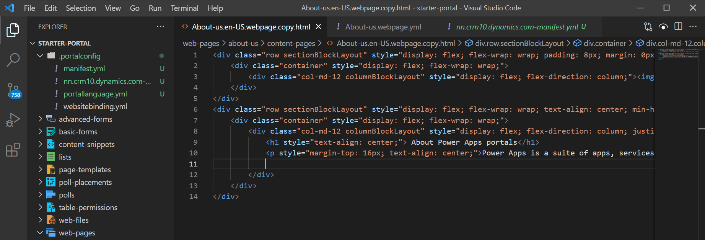This screenshot has height=240, width=705.
Task: Expand the page-templates folder
Action: click(x=40, y=170)
